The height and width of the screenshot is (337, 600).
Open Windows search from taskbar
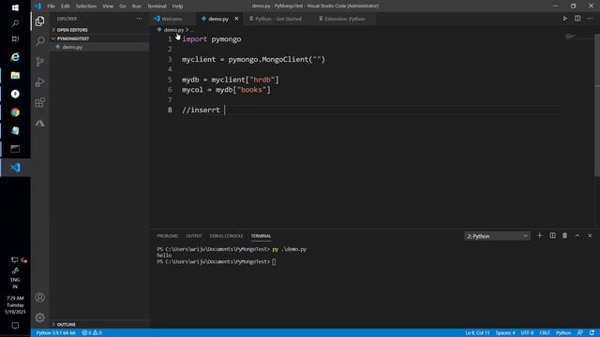pyautogui.click(x=15, y=23)
